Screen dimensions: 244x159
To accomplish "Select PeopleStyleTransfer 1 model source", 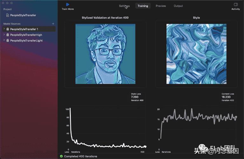I will 29,29.
